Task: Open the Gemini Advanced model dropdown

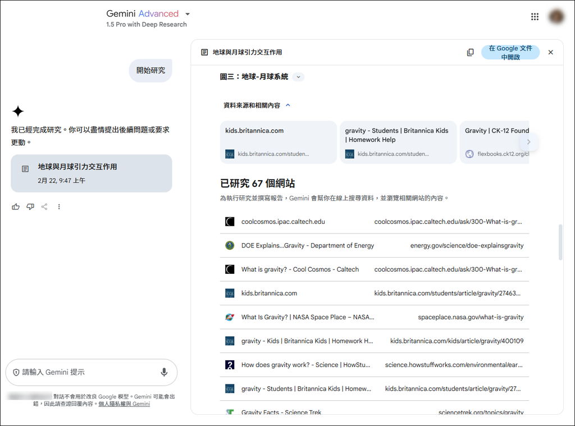Action: pyautogui.click(x=188, y=14)
